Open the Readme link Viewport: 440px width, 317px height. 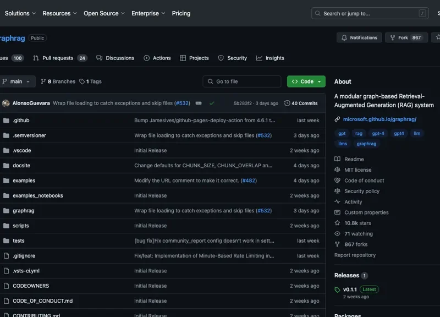point(349,159)
